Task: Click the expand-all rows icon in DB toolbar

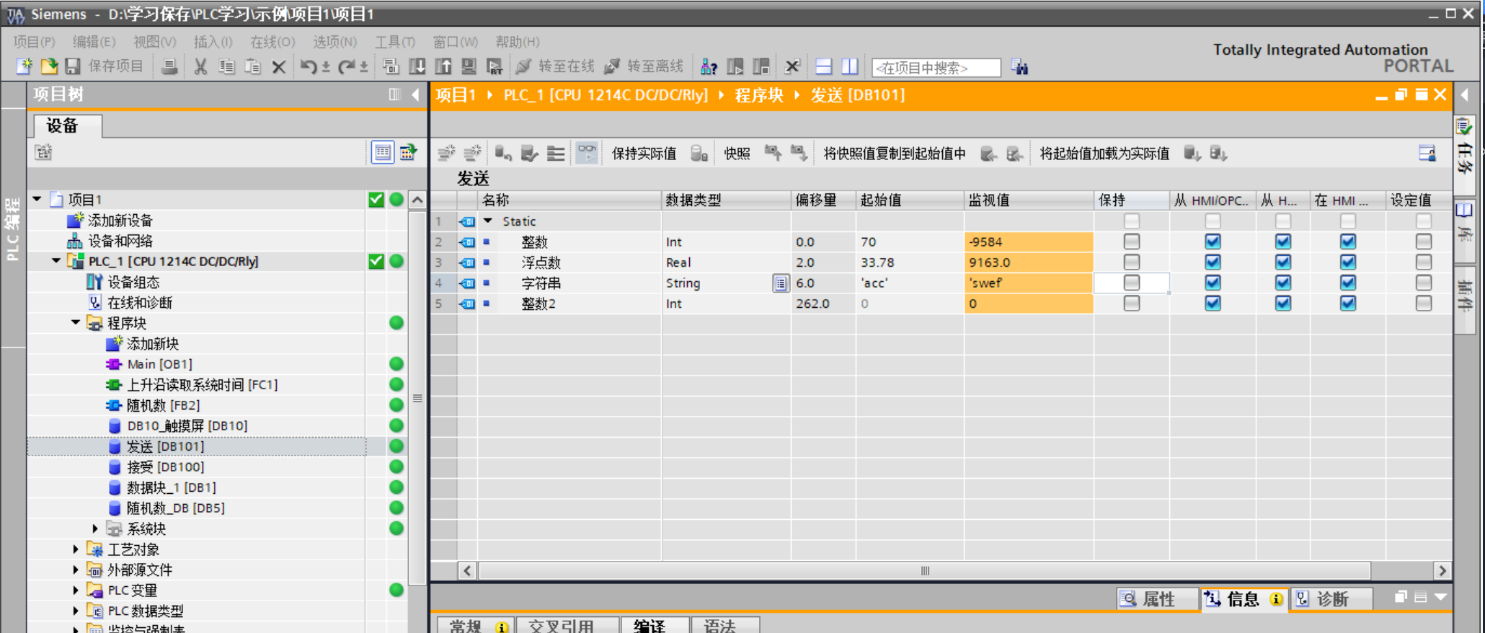Action: [556, 153]
